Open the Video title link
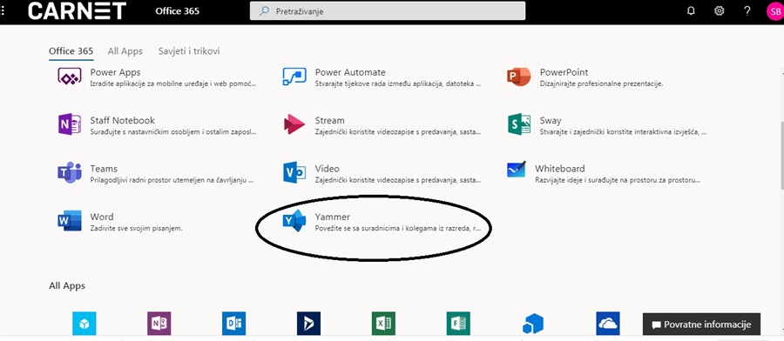Viewport: 784px width, 341px height. [327, 169]
